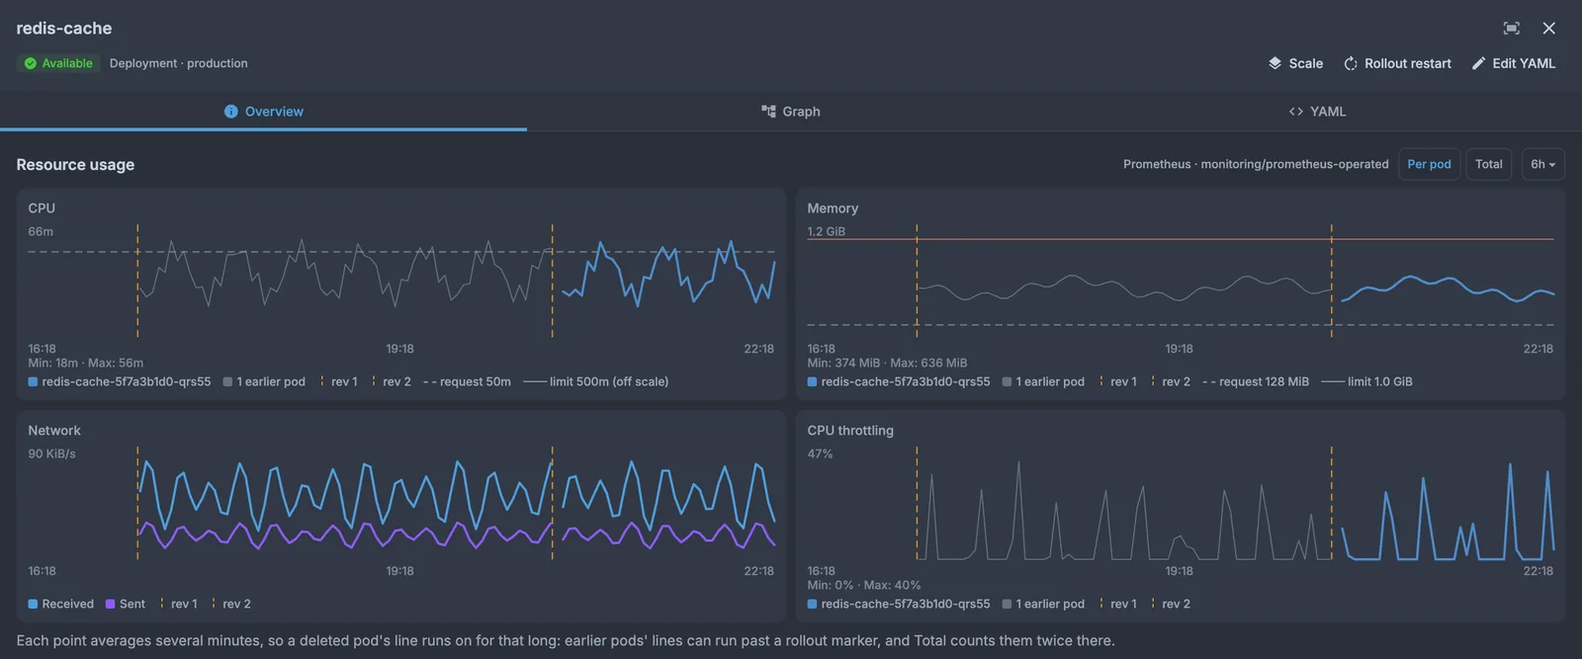Click Memory legend 1 earlier pod swatch
The width and height of the screenshot is (1582, 659).
[x=1008, y=382]
